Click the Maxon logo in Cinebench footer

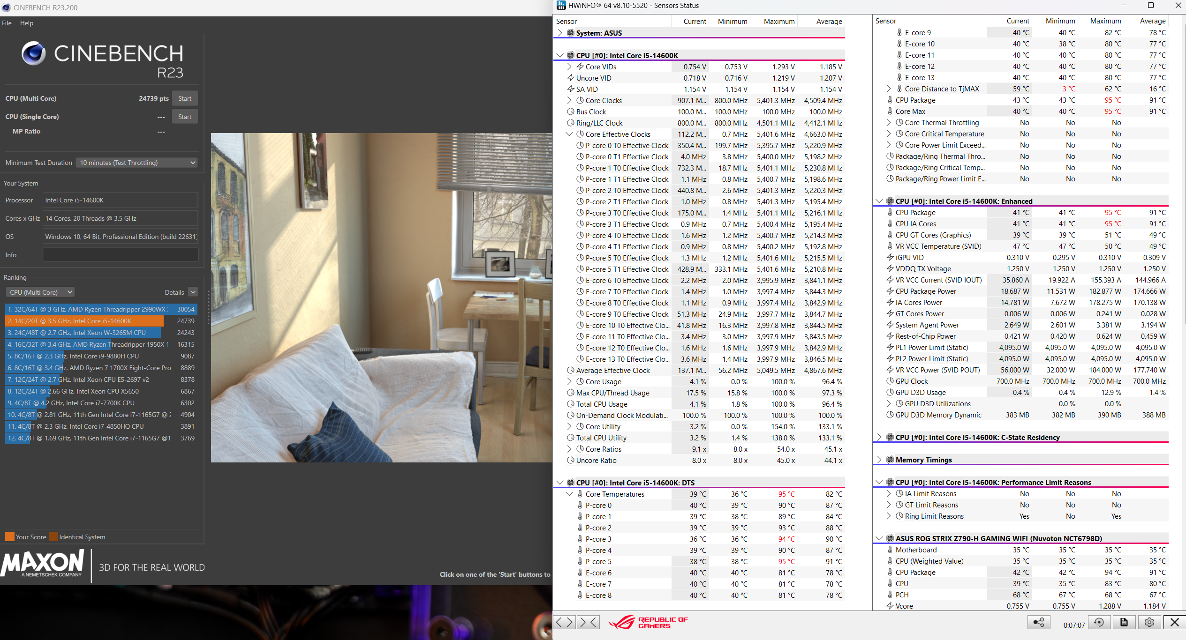[42, 564]
